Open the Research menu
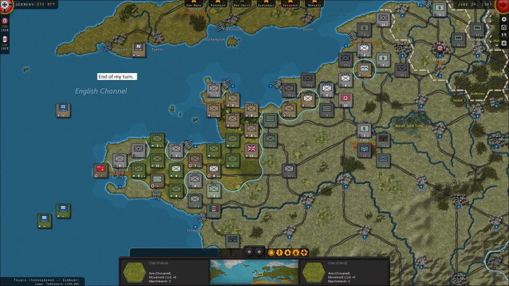The width and height of the screenshot is (509, 286). pos(290,4)
